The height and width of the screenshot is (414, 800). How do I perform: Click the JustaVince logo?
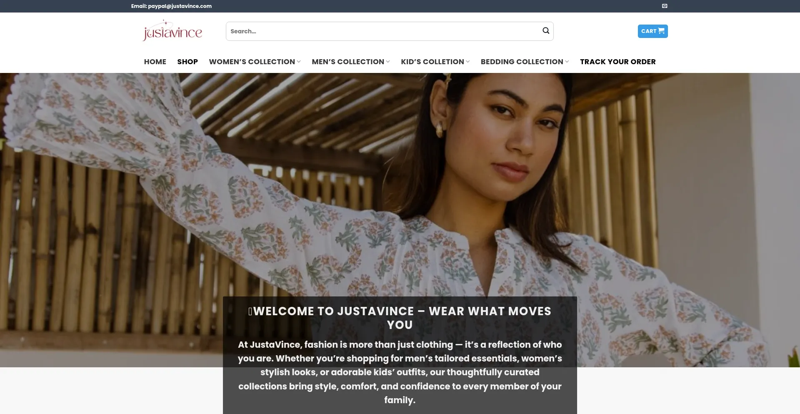pyautogui.click(x=172, y=30)
